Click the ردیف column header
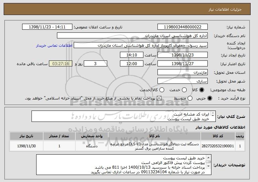The width and height of the screenshot is (258, 182). coord(240,136)
